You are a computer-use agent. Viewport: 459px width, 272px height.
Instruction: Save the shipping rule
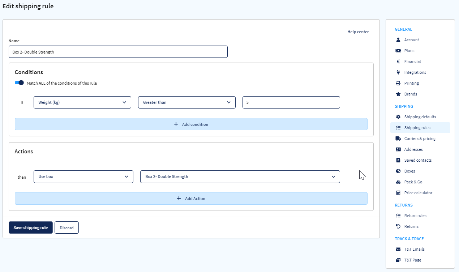pos(31,228)
